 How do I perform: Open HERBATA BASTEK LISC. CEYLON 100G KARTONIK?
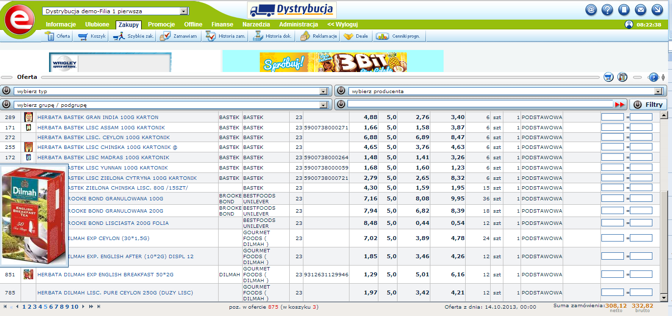click(103, 138)
